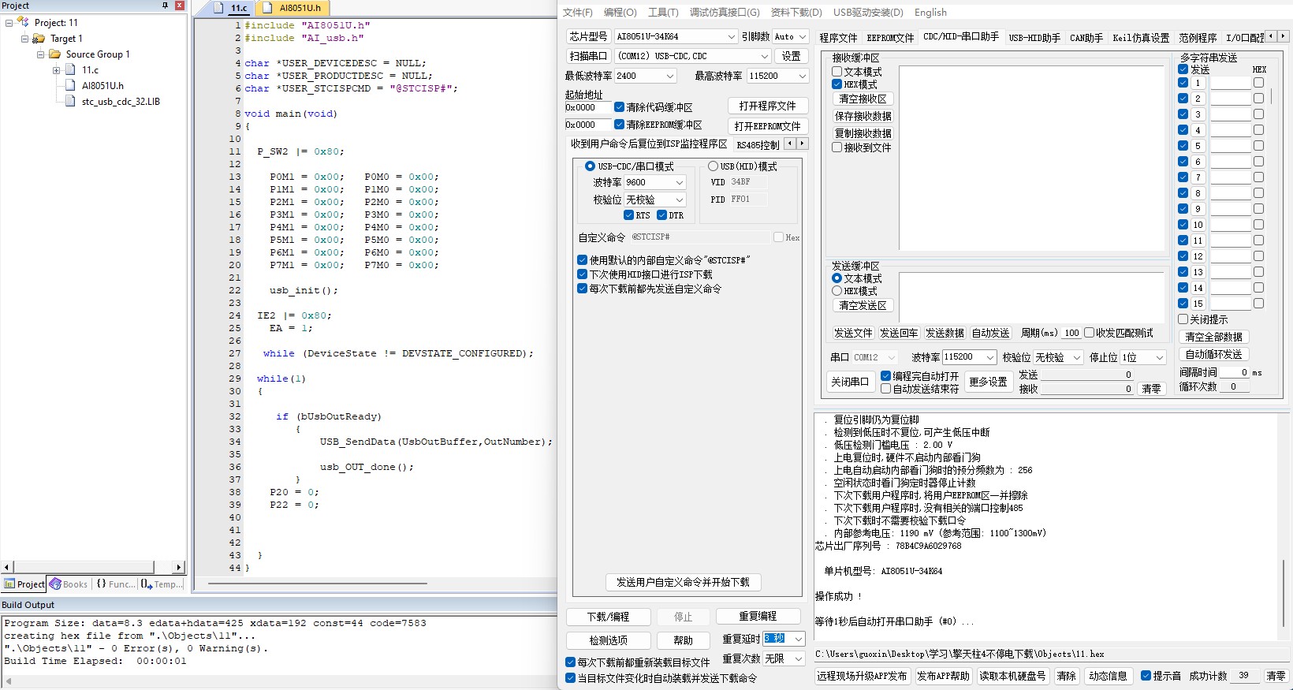Select Source Group 1 folder
Screen dimensions: 1293x690
tap(98, 54)
